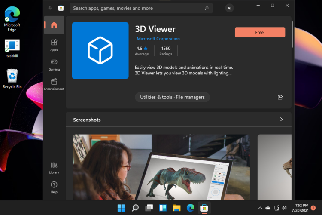Click the search magnifier icon in Store
This screenshot has width=322, height=215.
click(x=207, y=8)
